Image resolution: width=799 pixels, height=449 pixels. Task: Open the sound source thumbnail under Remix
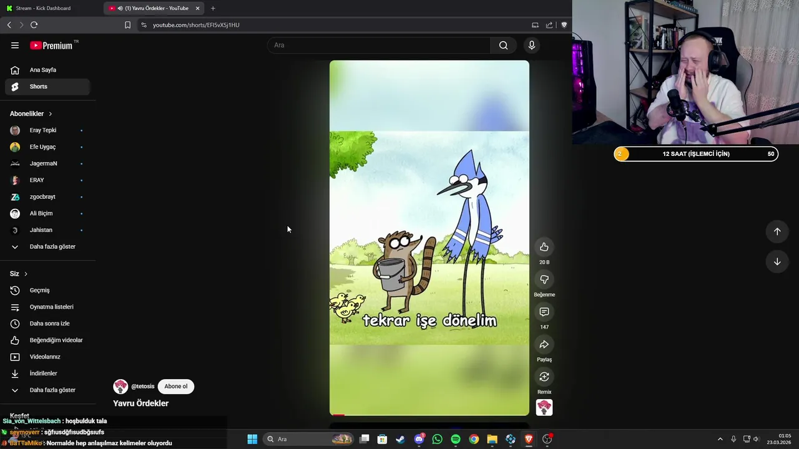(544, 407)
